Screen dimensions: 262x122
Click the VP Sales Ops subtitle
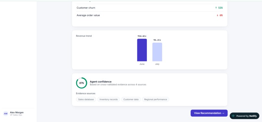16,115
